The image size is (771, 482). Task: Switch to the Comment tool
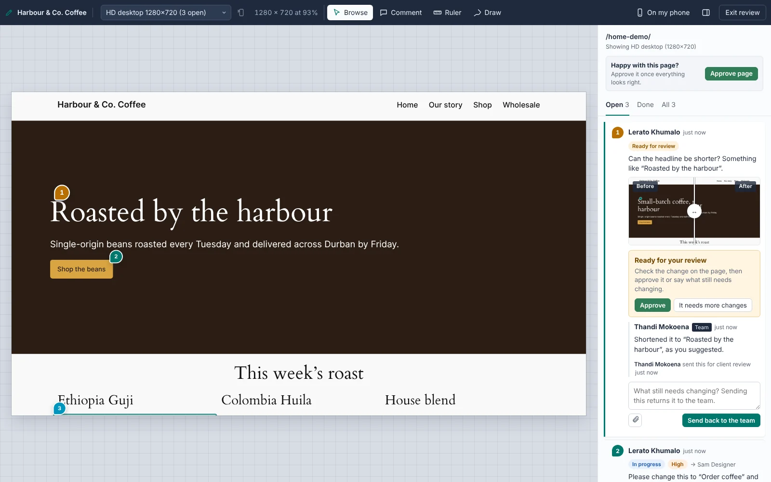point(401,13)
